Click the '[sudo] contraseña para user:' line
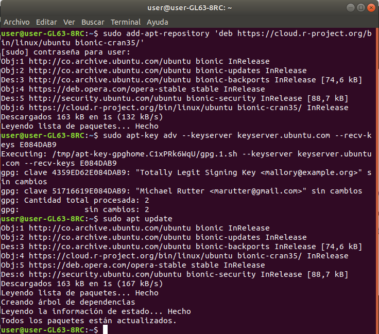The image size is (379, 334). (x=66, y=52)
